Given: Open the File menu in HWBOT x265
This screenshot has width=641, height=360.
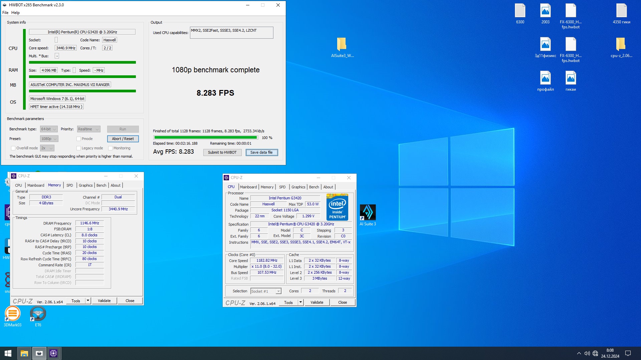Looking at the screenshot, I should tap(5, 13).
